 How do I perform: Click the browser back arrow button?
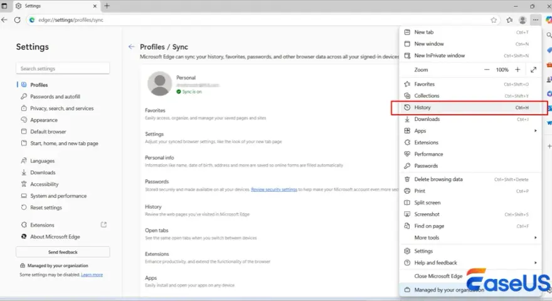4,20
